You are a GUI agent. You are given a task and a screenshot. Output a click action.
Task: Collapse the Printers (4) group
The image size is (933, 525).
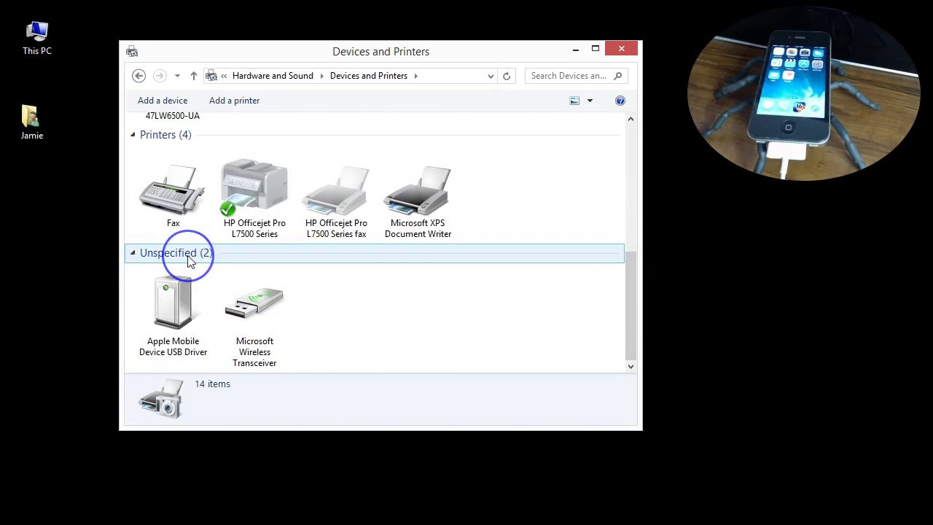click(133, 135)
